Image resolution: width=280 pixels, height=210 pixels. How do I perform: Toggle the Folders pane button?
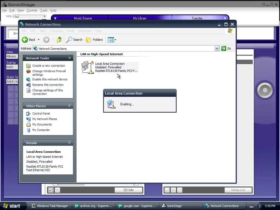94,40
